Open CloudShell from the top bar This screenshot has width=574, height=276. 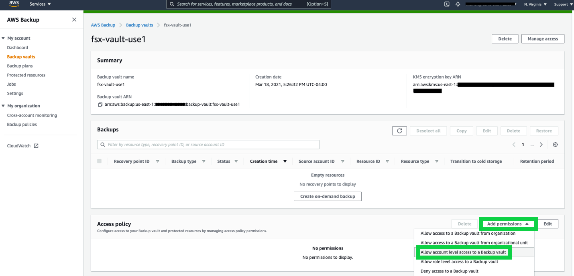point(446,4)
